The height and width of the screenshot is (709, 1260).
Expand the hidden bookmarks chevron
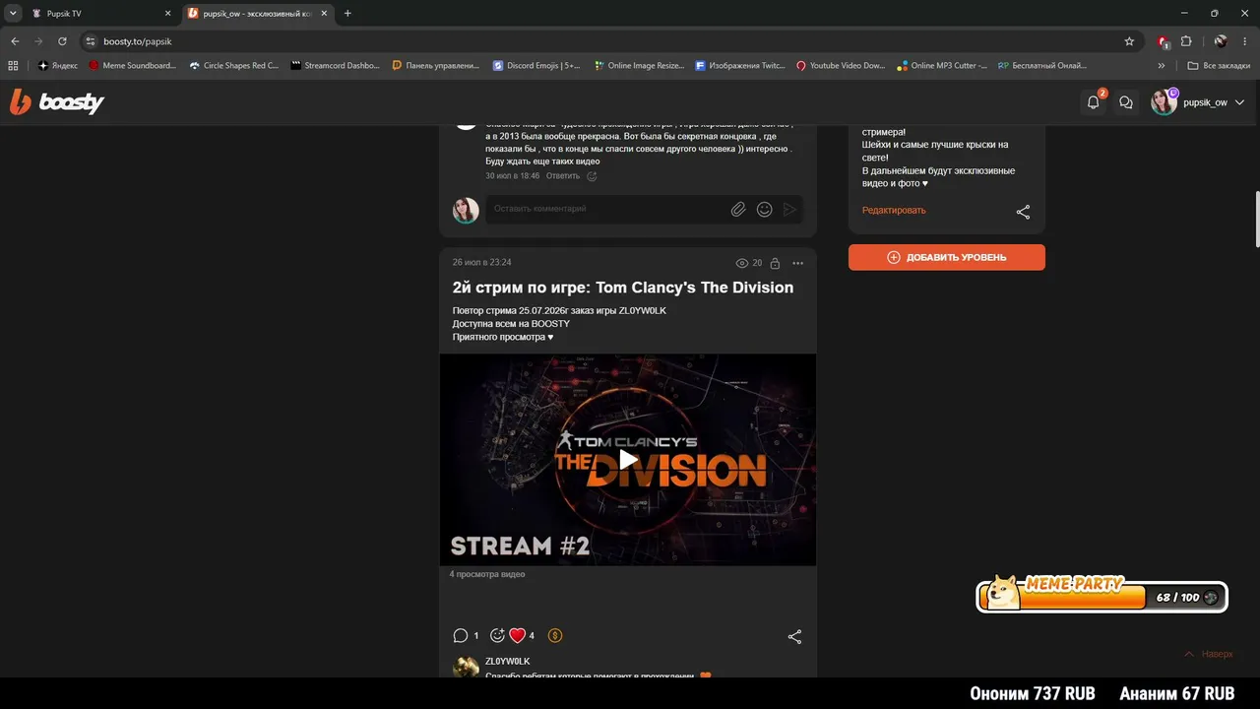tap(1162, 66)
